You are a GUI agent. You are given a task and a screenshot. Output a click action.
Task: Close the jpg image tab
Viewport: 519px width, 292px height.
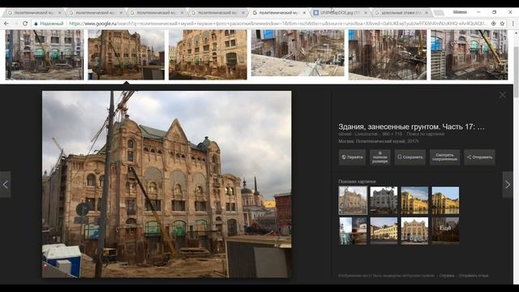[x=366, y=13]
